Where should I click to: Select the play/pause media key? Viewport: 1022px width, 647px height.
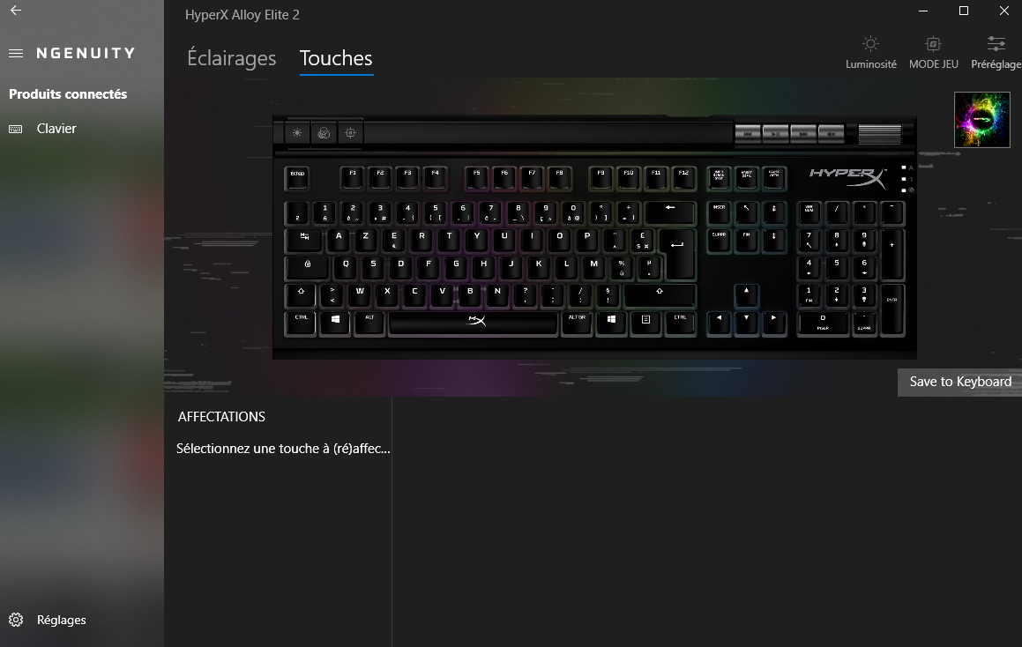[776, 134]
